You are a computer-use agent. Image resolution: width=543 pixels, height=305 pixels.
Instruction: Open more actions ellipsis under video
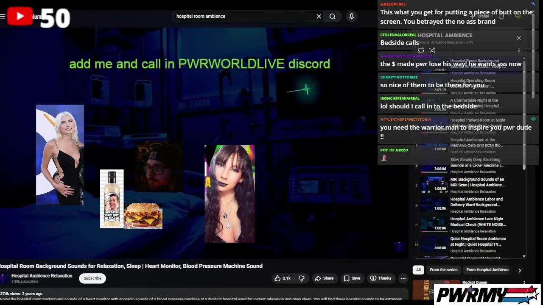tap(403, 278)
